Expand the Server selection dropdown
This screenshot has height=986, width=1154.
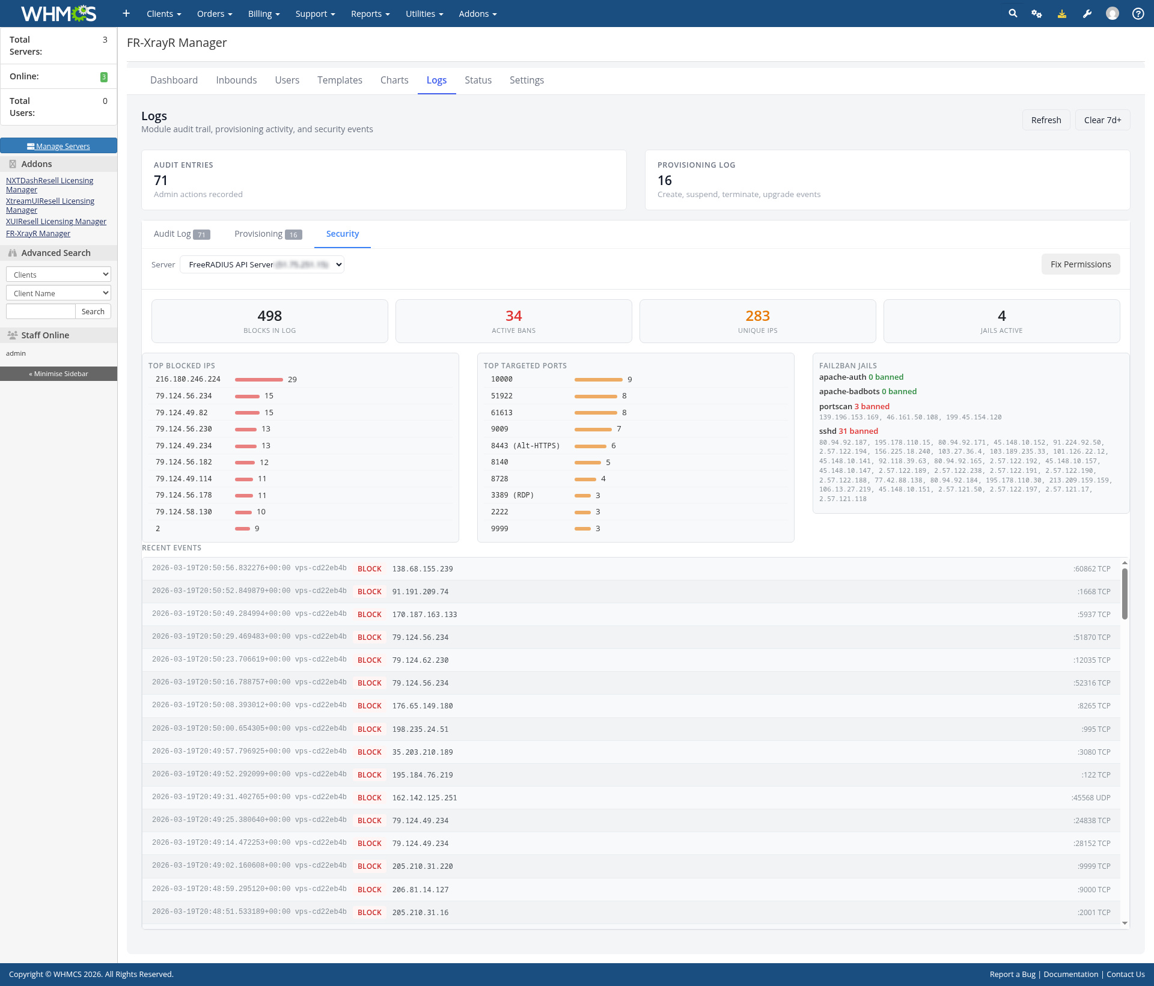pyautogui.click(x=262, y=264)
